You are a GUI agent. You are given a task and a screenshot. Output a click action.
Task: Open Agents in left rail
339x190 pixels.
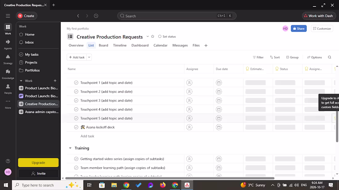(8, 45)
